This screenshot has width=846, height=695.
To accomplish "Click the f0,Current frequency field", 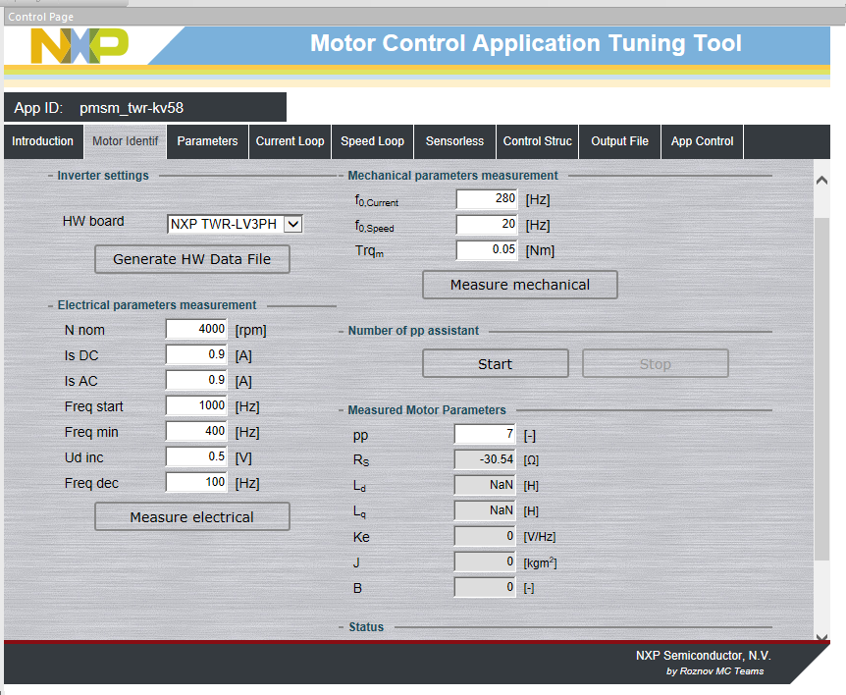I will (x=487, y=199).
